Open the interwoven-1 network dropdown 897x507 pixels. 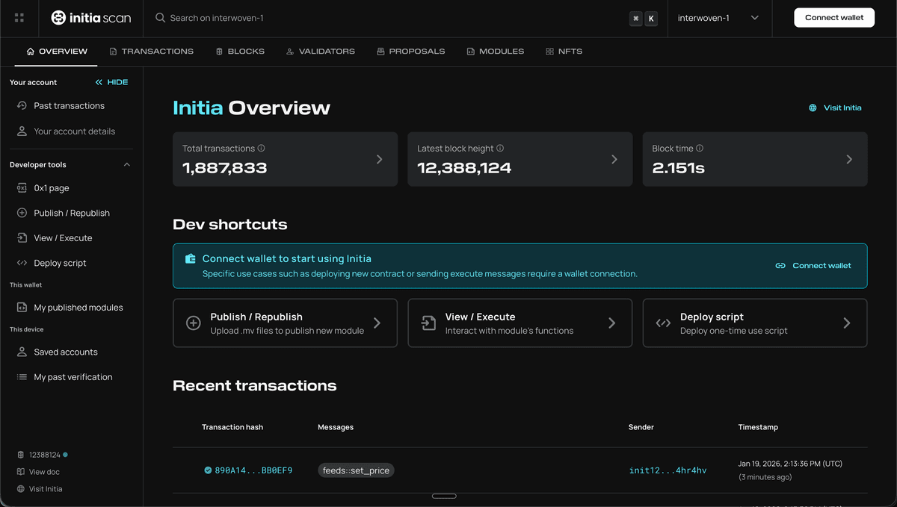click(718, 18)
